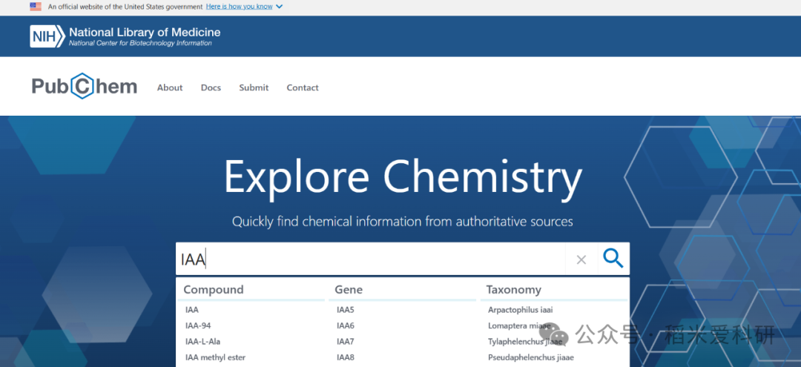Expand the 'Here is how you know' chevron

click(x=279, y=7)
